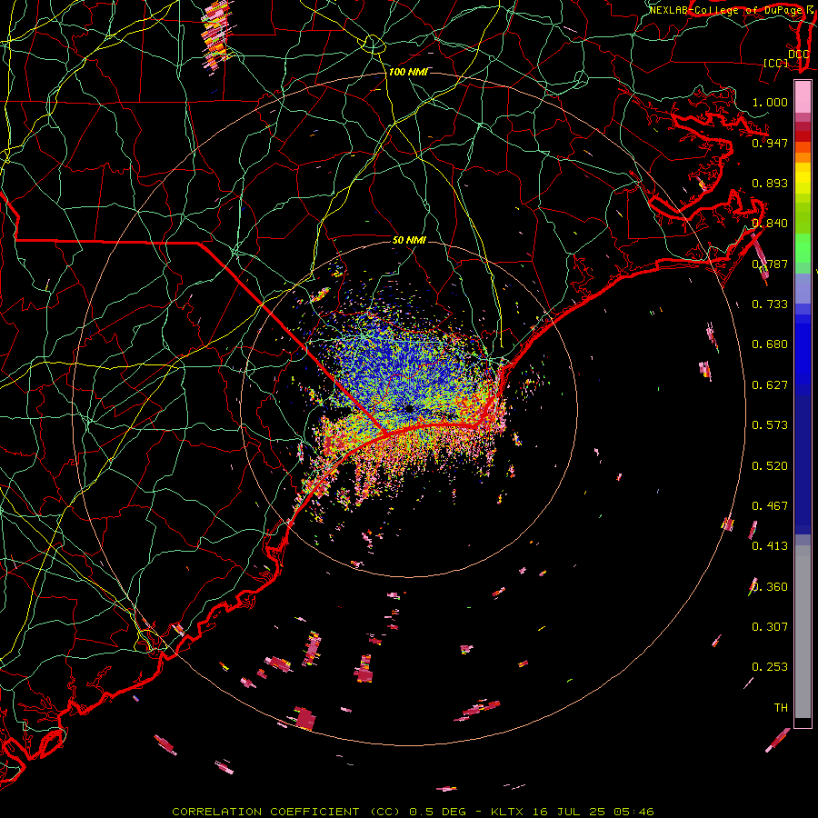Click the KLTX station ID in caption
Image resolution: width=818 pixels, height=818 pixels.
pyautogui.click(x=509, y=812)
